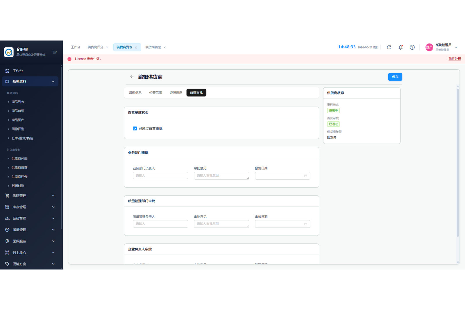
Task: Open 对账付款 in sidebar
Action: (18, 186)
